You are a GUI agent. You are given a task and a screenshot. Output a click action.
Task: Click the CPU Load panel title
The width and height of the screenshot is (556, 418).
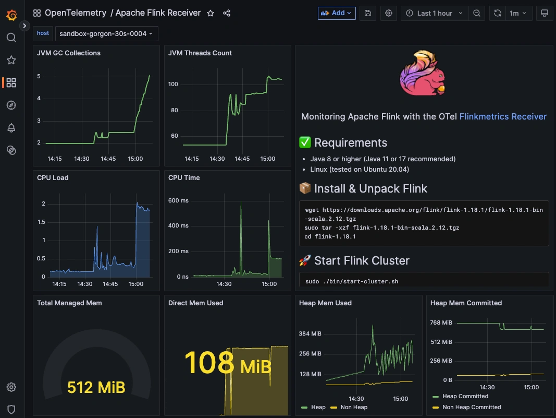53,177
